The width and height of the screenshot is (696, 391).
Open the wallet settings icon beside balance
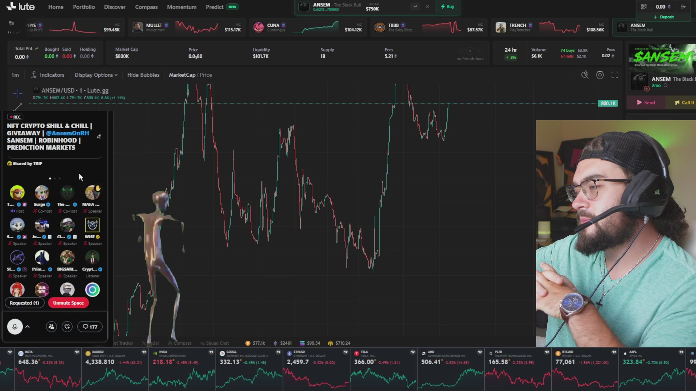pyautogui.click(x=683, y=7)
